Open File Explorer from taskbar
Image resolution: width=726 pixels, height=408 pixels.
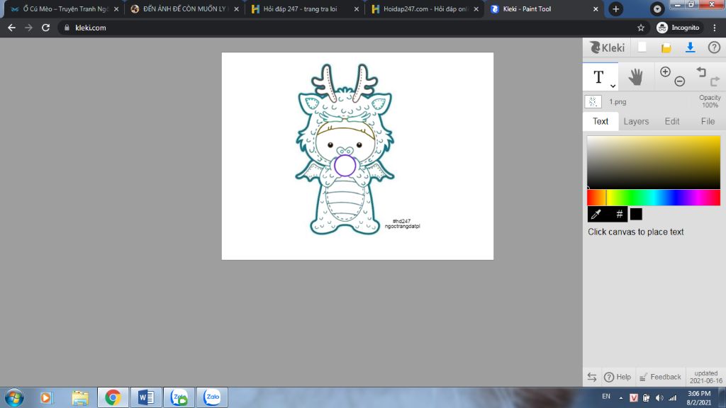click(x=79, y=397)
